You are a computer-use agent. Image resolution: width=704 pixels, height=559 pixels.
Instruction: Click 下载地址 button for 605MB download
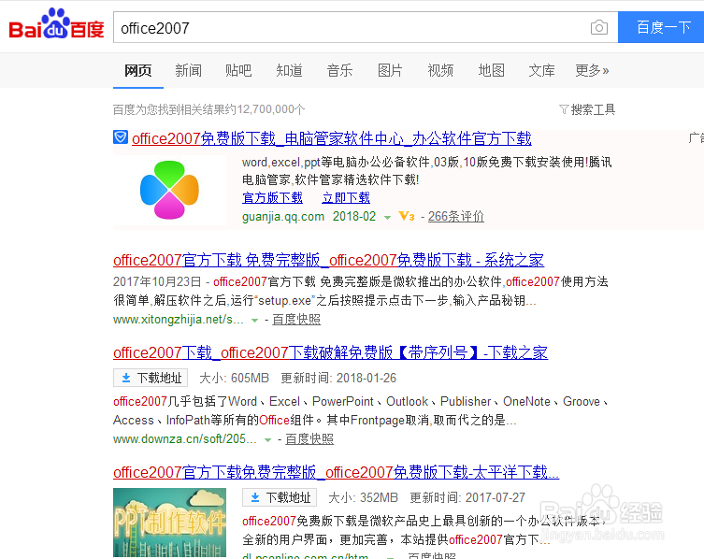coord(151,378)
